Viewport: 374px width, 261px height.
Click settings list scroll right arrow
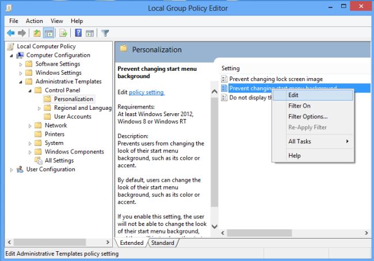367,233
